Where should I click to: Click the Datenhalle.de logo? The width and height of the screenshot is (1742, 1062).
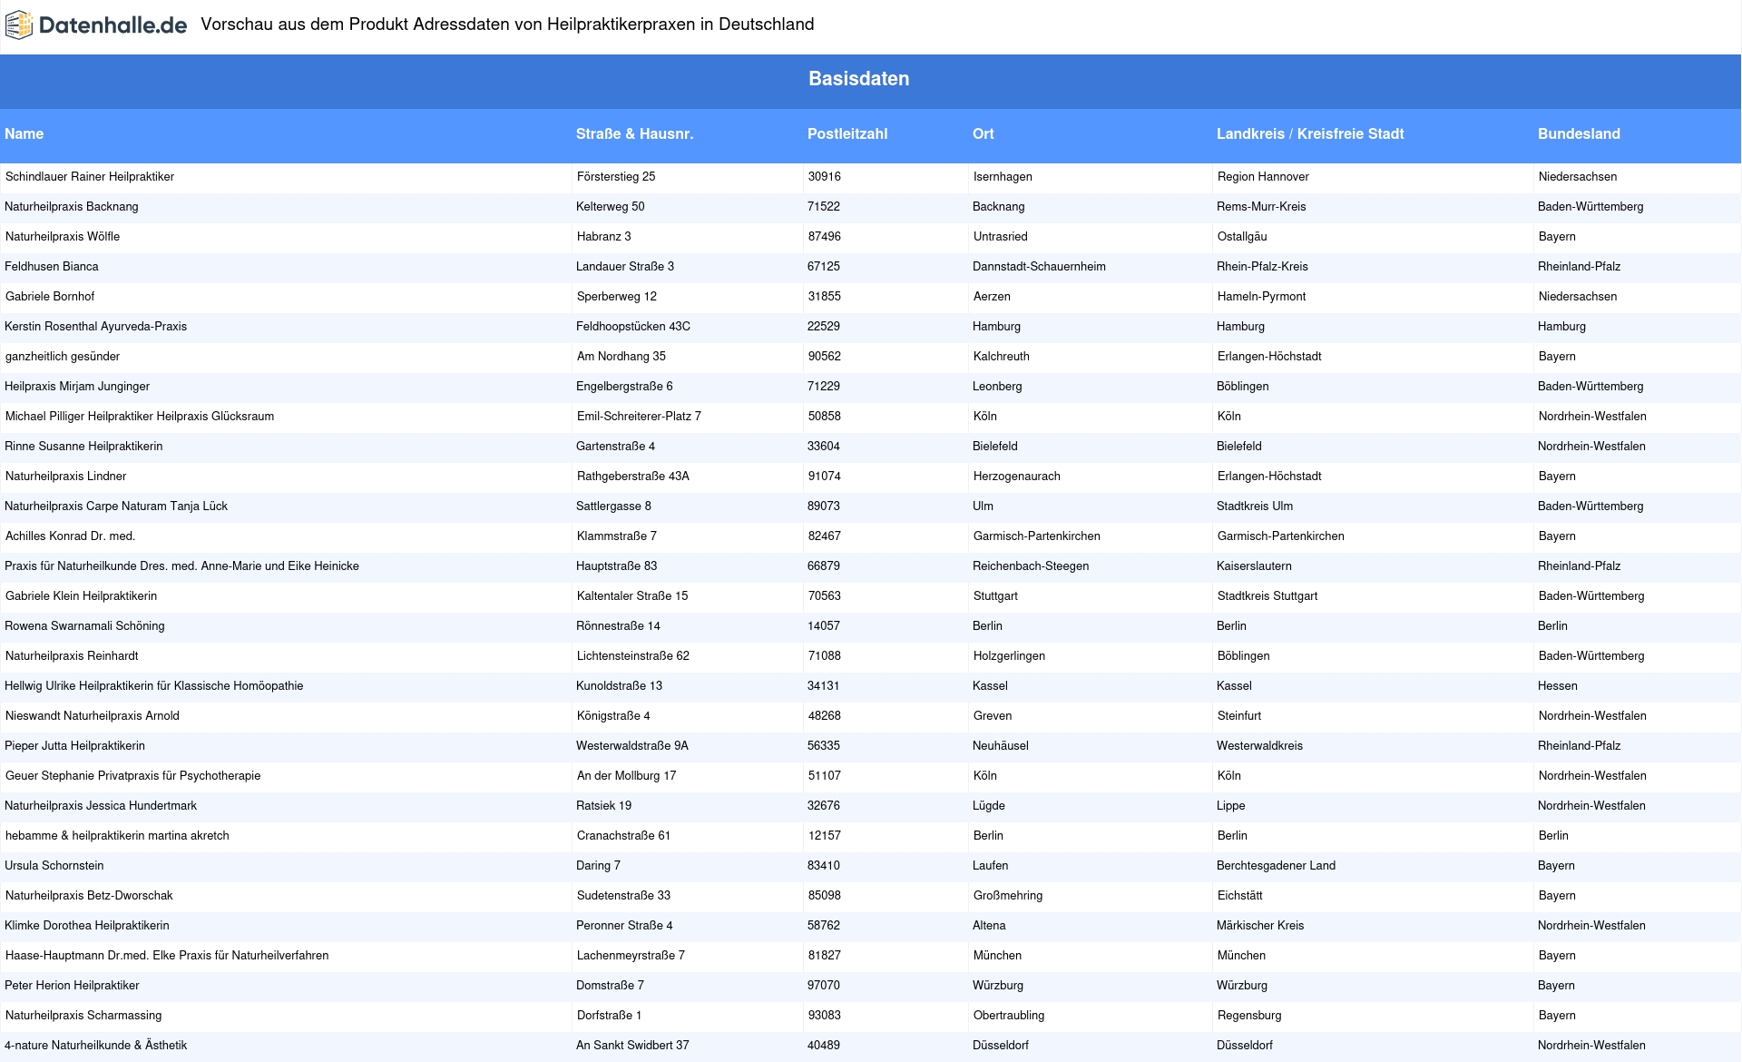[x=96, y=25]
